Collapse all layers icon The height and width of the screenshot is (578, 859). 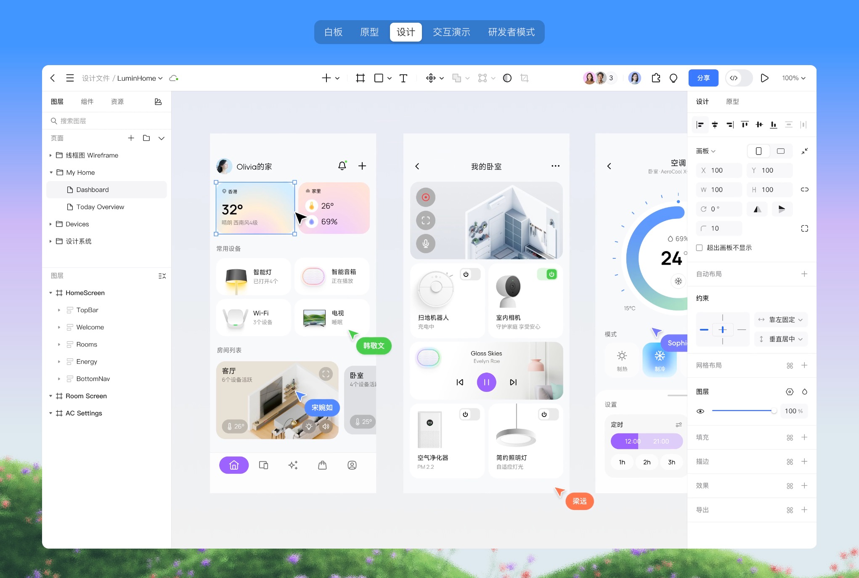[x=162, y=276]
